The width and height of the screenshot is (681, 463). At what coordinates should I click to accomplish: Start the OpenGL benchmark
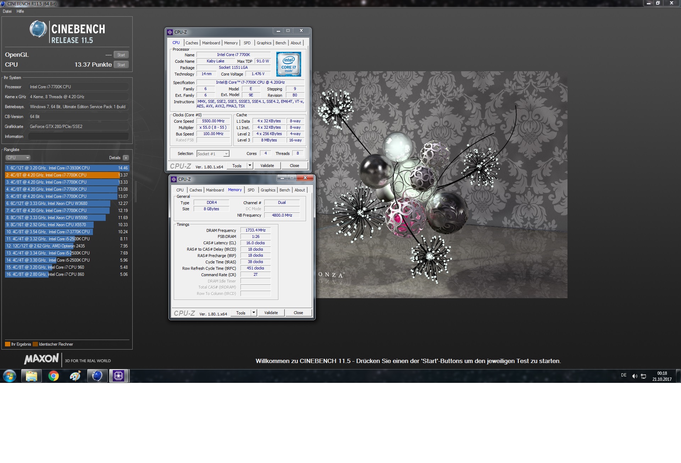click(121, 55)
